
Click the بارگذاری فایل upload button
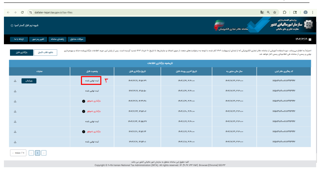(21, 53)
